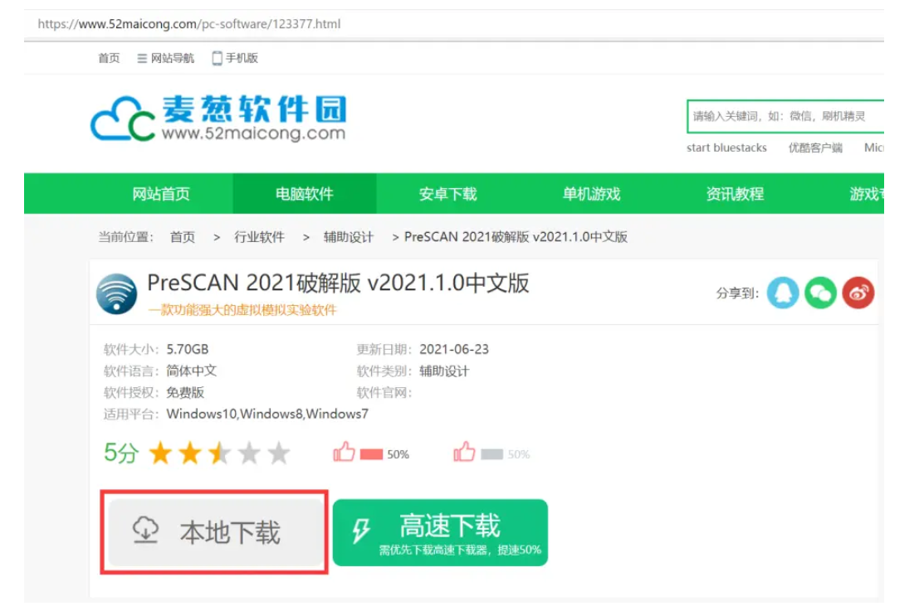This screenshot has width=919, height=611.
Task: Open the 安卓下载 menu item
Action: click(447, 192)
